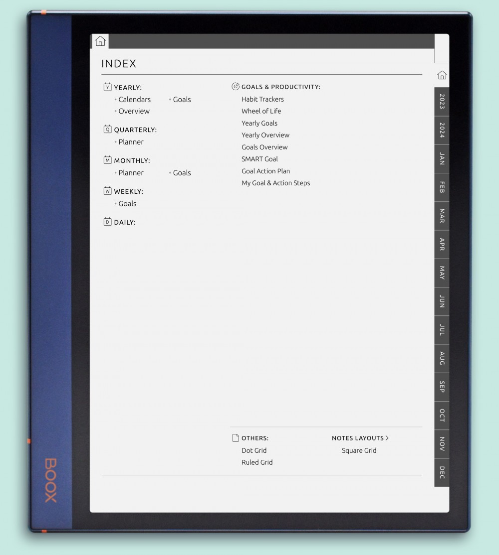Switch to the 2023 side tab
Screen dimensions: 499x555
tap(442, 102)
